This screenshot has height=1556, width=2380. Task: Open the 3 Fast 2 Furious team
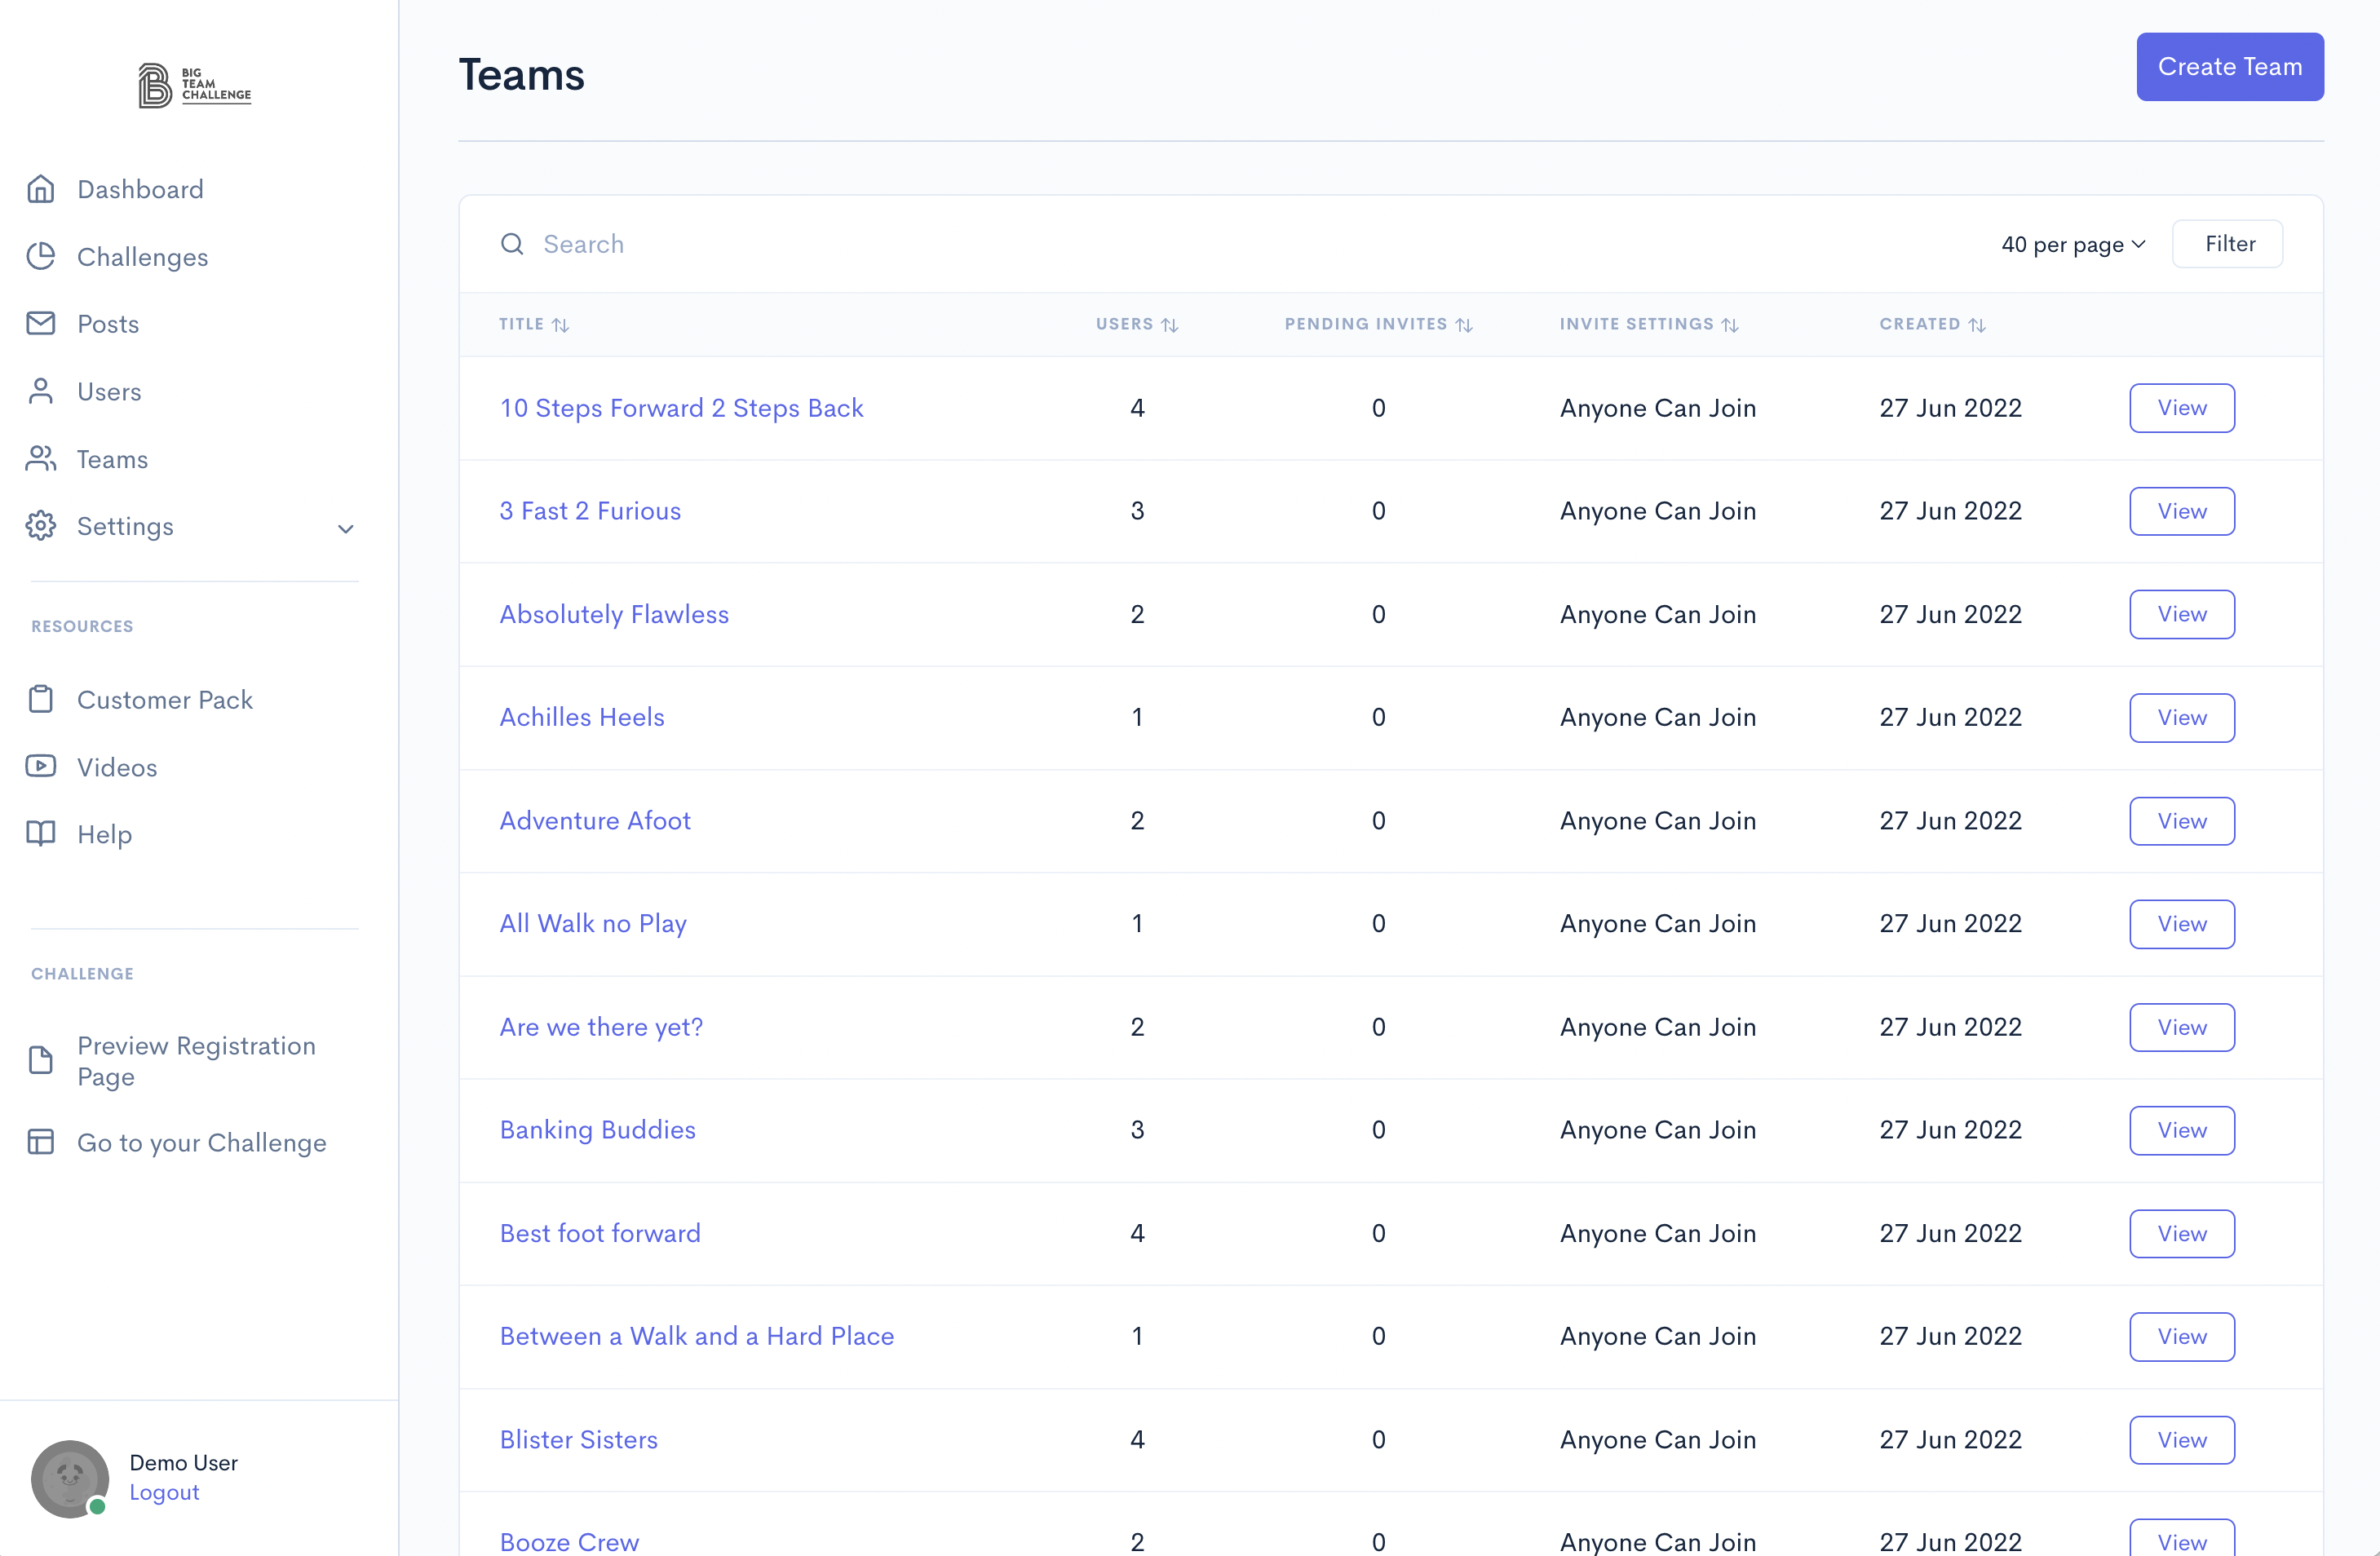(x=590, y=511)
